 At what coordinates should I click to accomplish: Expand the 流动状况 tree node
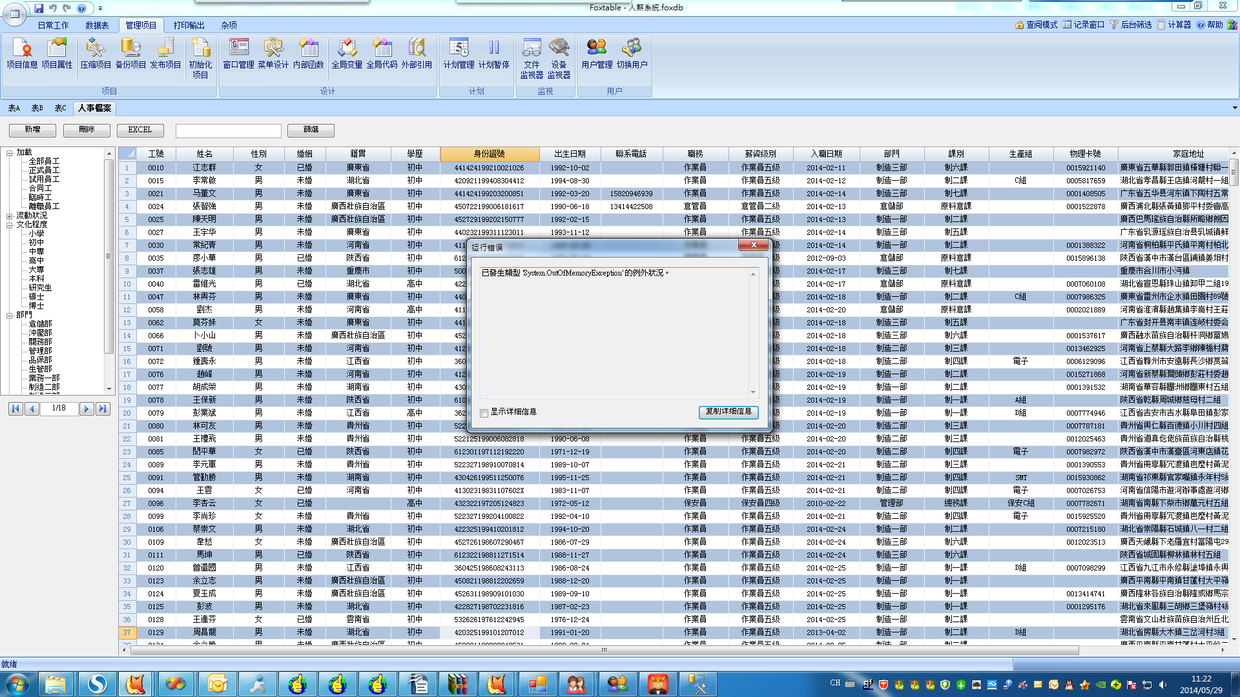(10, 216)
